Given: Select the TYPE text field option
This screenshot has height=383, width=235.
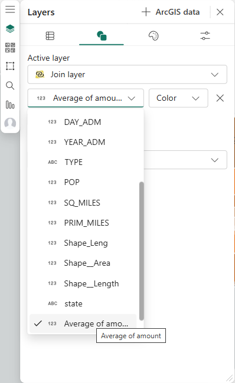Looking at the screenshot, I should tap(83, 162).
